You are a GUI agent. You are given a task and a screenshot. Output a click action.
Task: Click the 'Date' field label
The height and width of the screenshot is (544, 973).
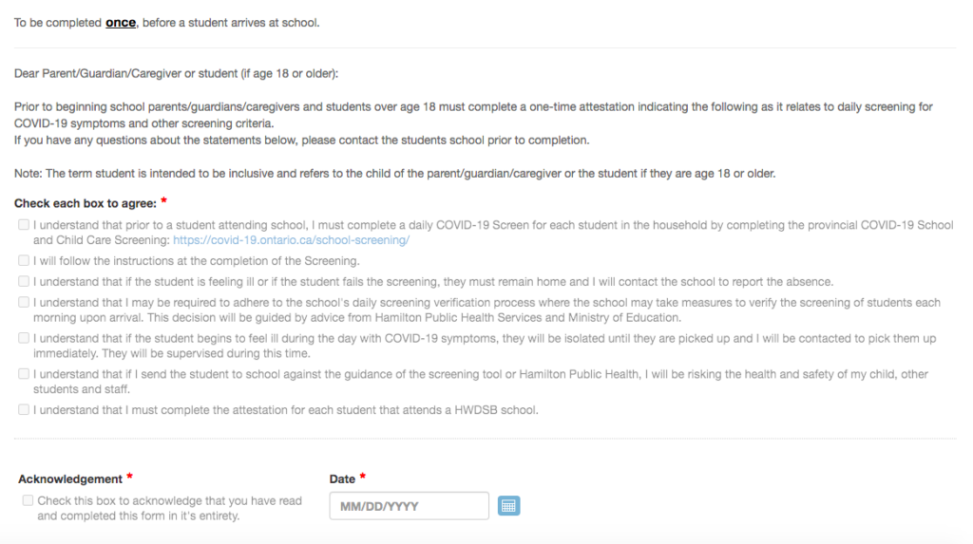tap(342, 479)
